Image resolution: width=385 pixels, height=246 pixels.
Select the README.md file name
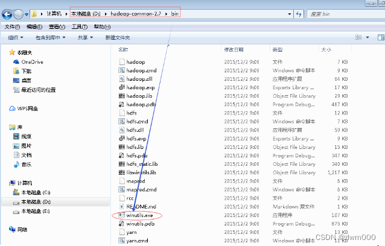click(x=141, y=207)
